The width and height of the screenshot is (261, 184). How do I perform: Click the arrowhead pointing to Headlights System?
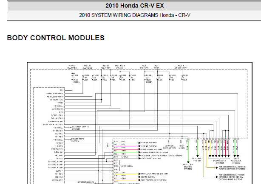point(139,149)
